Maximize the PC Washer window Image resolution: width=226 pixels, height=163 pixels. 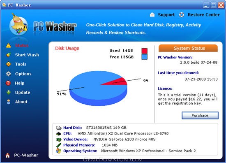pyautogui.click(x=214, y=5)
